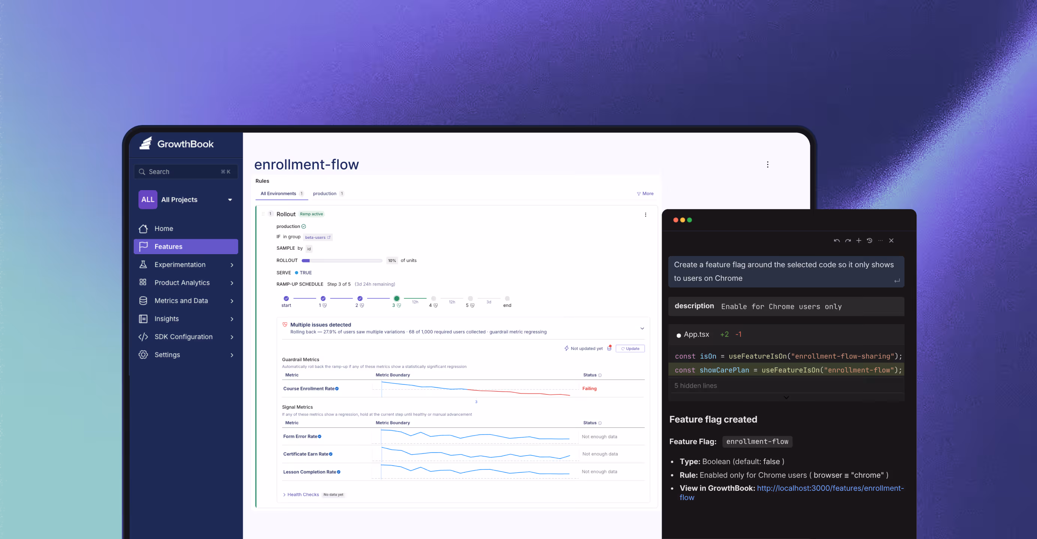This screenshot has height=539, width=1037.
Task: Click the enrollment-flow Feature Flag code chip
Action: pos(757,441)
